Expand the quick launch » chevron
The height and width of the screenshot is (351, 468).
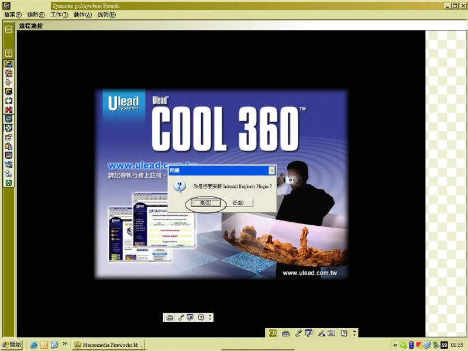pyautogui.click(x=65, y=344)
